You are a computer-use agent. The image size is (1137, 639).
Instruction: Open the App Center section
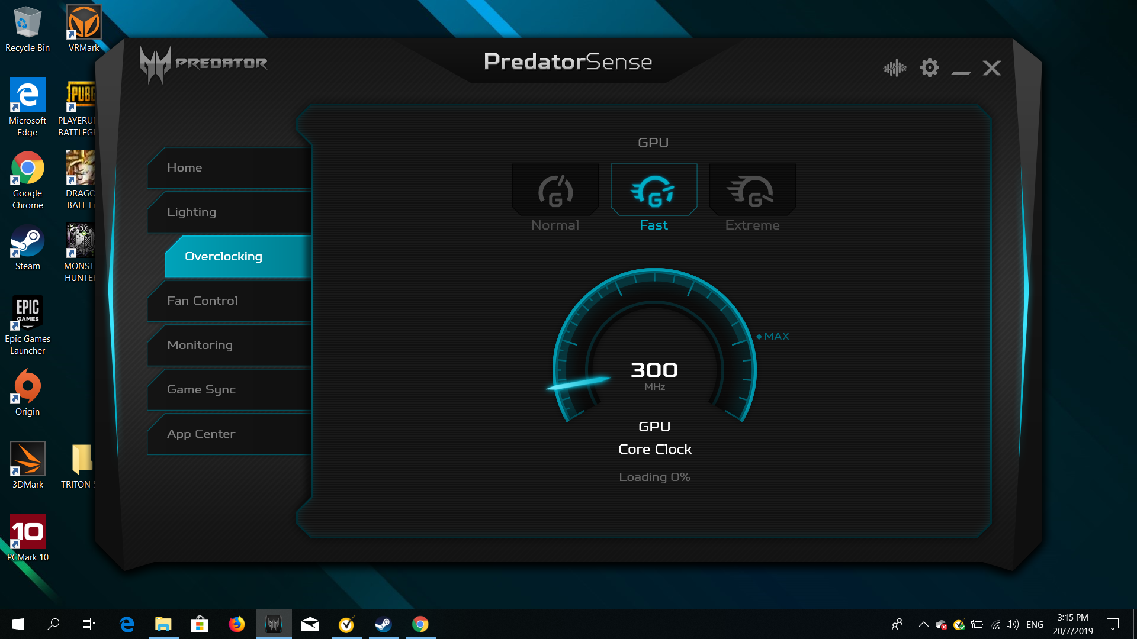[229, 434]
